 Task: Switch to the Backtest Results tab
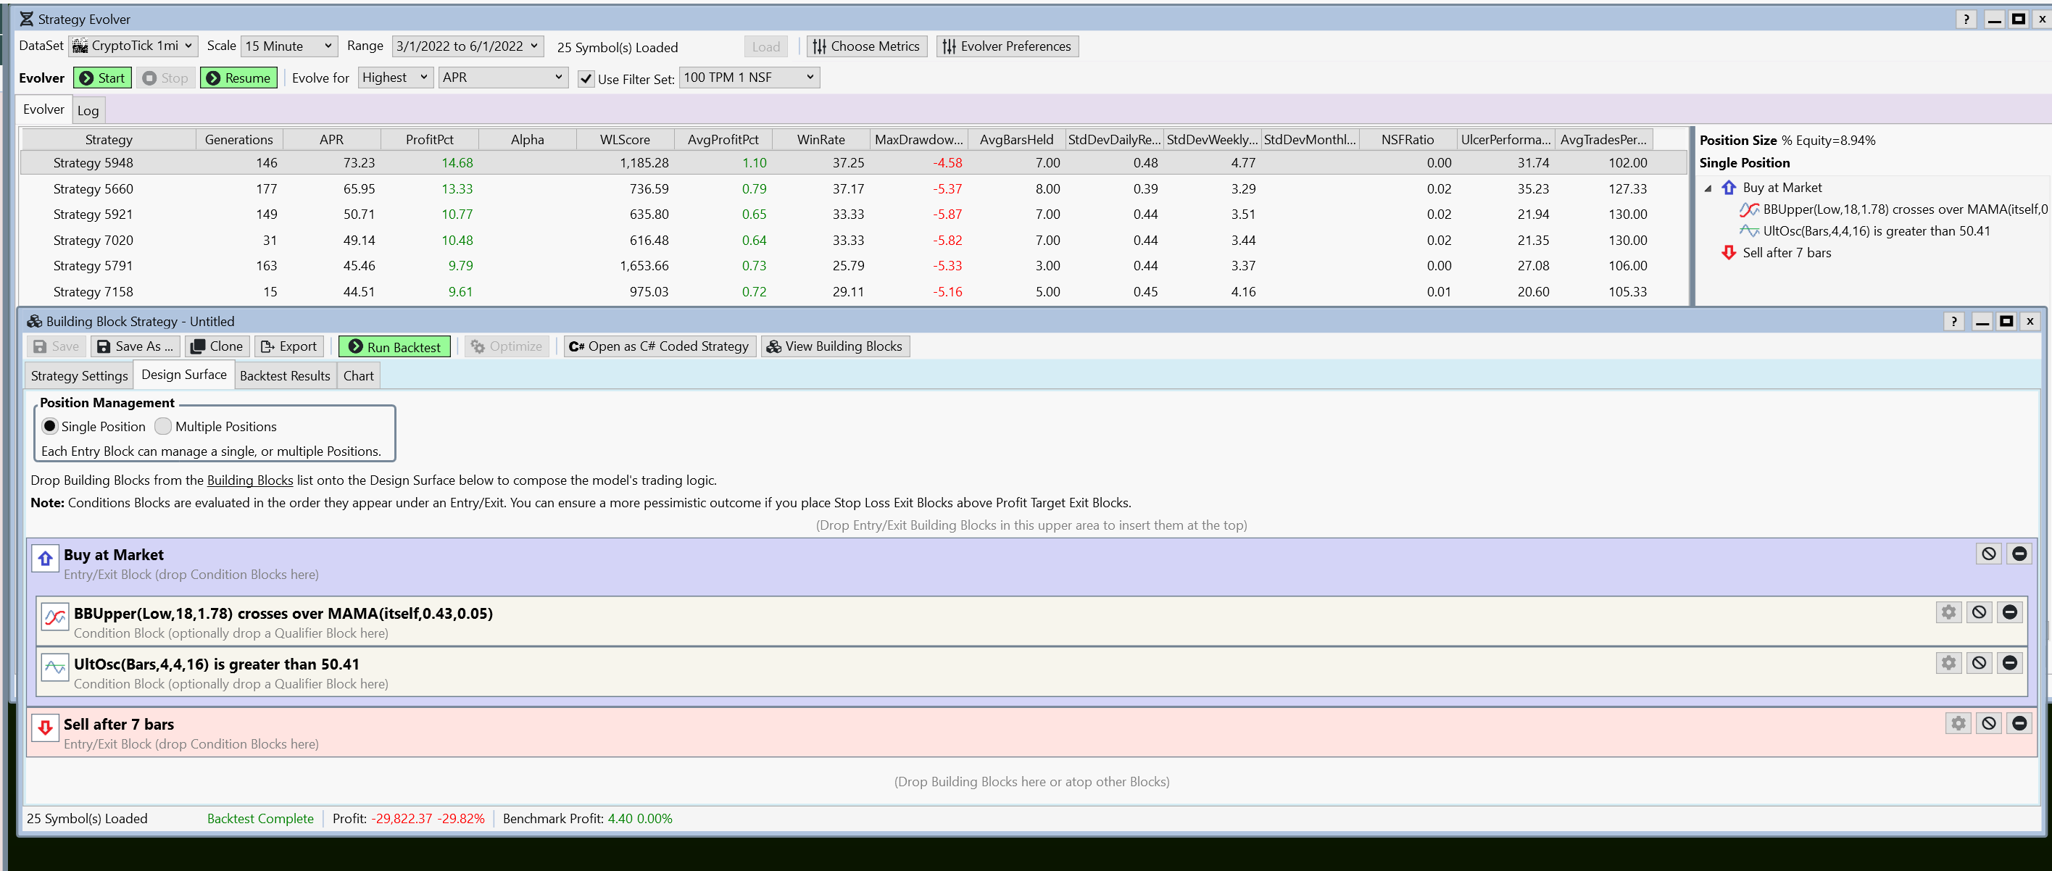284,376
